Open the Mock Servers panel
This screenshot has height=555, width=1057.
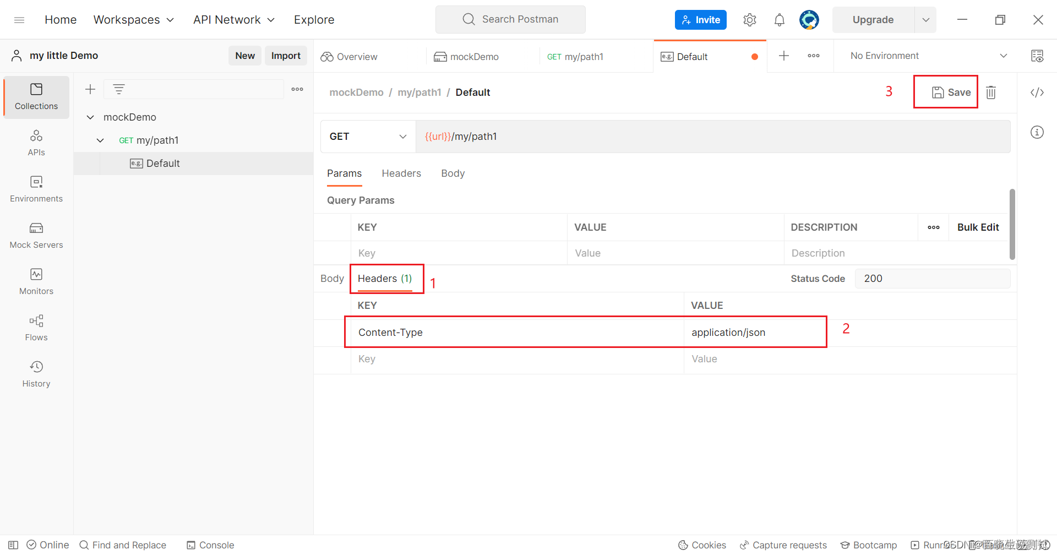[36, 236]
